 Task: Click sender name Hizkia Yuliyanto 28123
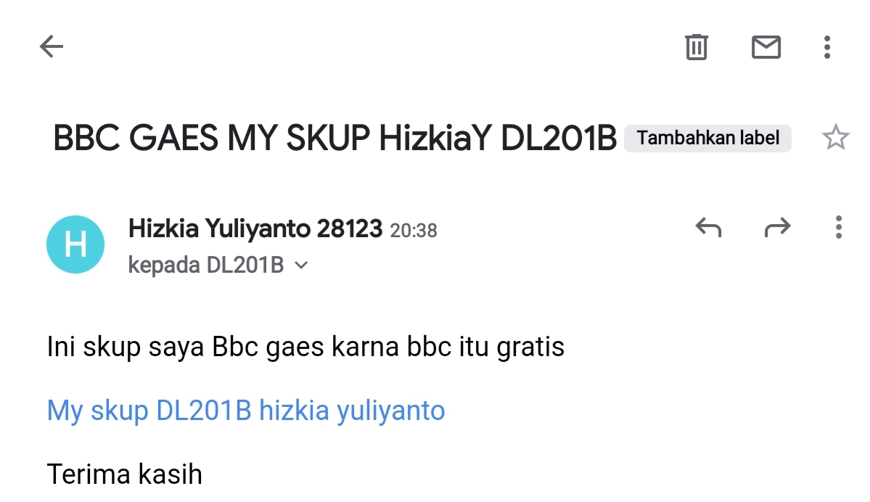(255, 229)
